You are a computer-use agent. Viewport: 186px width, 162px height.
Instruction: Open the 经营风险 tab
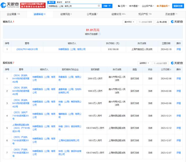[66, 14]
